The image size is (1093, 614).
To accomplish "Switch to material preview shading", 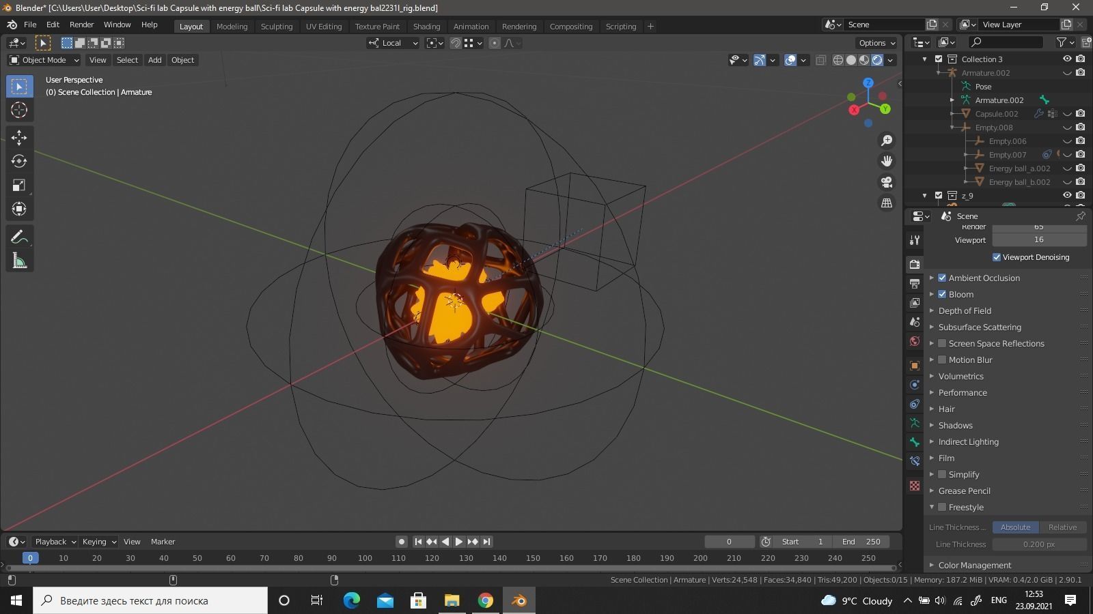I will coord(864,60).
